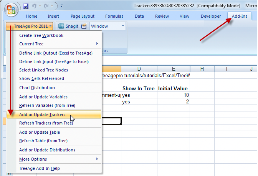Expand the More Options submenu
258x176 pixels.
coord(54,159)
